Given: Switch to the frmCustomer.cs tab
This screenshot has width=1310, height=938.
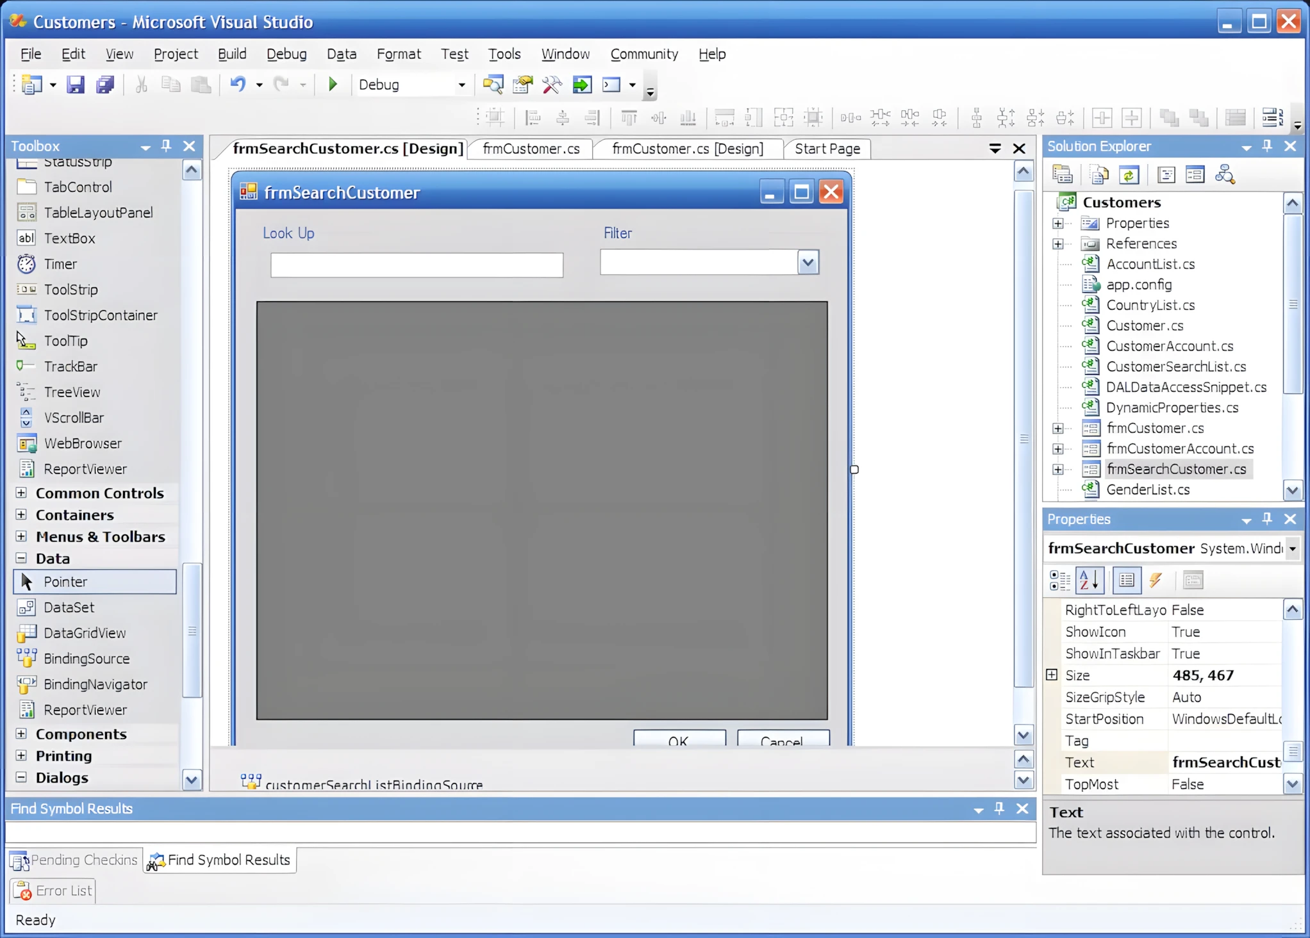Looking at the screenshot, I should click(531, 149).
